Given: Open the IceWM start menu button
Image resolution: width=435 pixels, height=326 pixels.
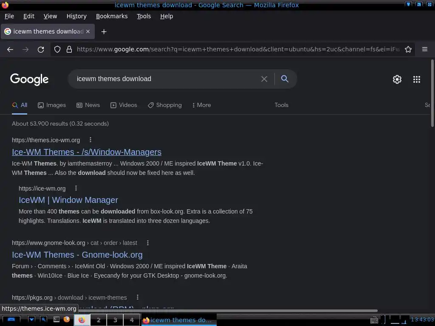Looking at the screenshot, I should pos(11,320).
